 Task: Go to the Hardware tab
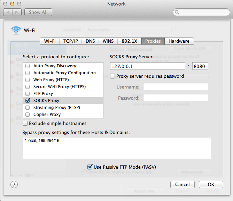pyautogui.click(x=179, y=41)
